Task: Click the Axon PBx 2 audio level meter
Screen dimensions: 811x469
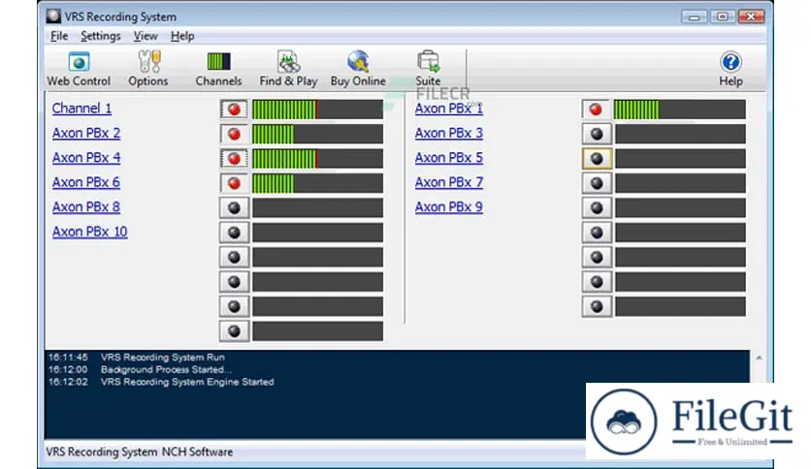Action: tap(317, 135)
